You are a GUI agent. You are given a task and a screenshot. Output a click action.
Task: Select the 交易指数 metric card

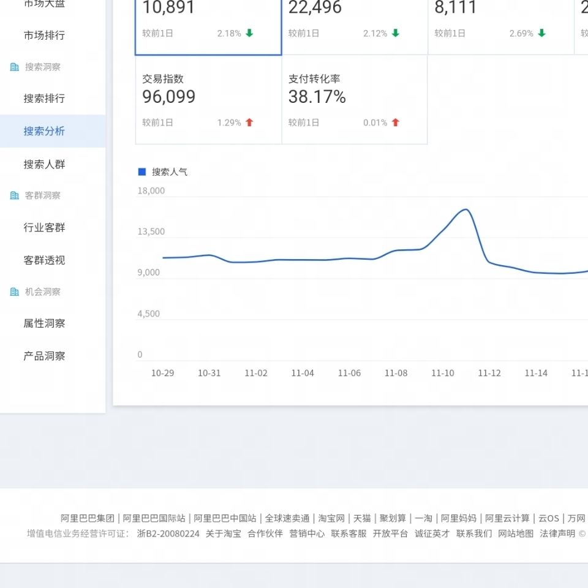tap(208, 100)
